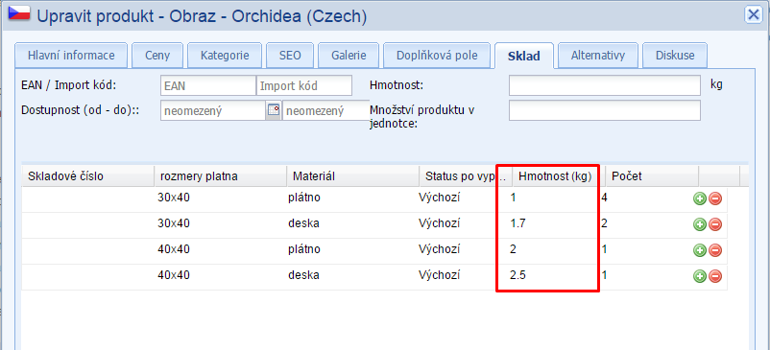The image size is (770, 350).
Task: Close the Upravit produkt dialog
Action: [x=754, y=14]
